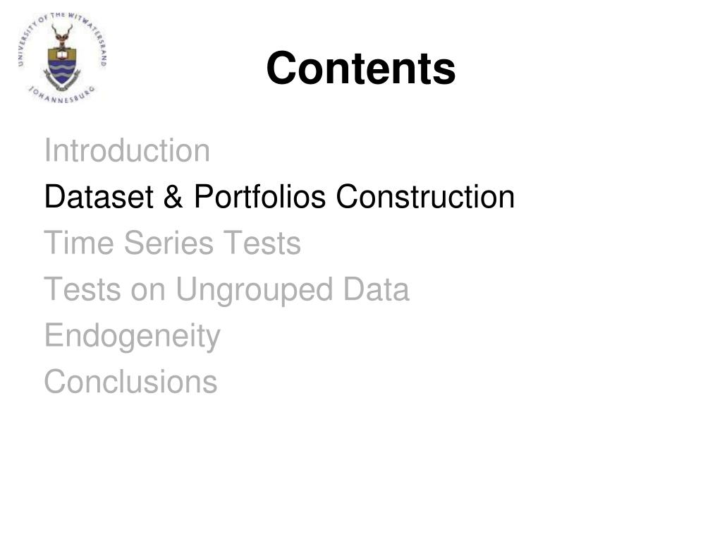Click the word Time in the third item
722x542 pixels.
79,243
